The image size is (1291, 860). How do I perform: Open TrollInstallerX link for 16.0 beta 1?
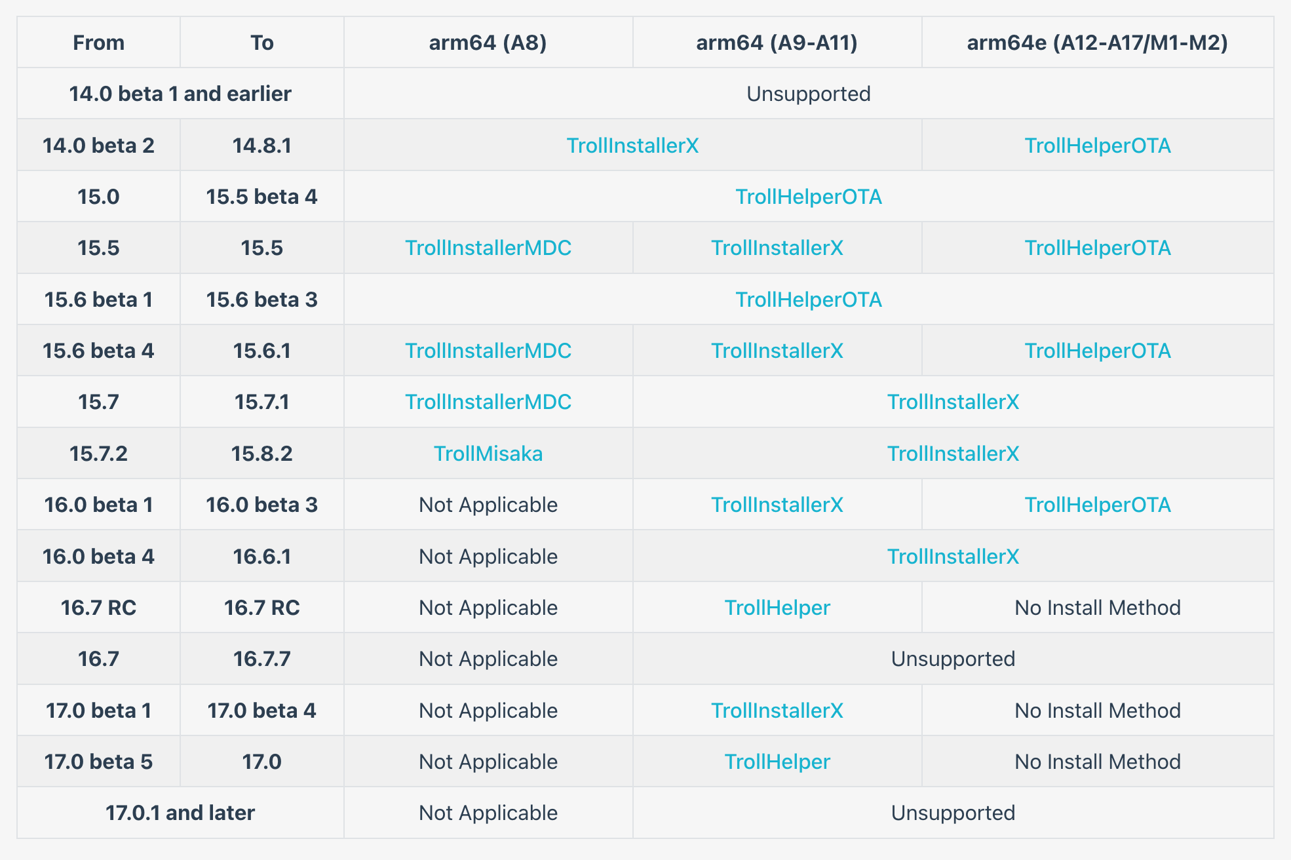[777, 505]
